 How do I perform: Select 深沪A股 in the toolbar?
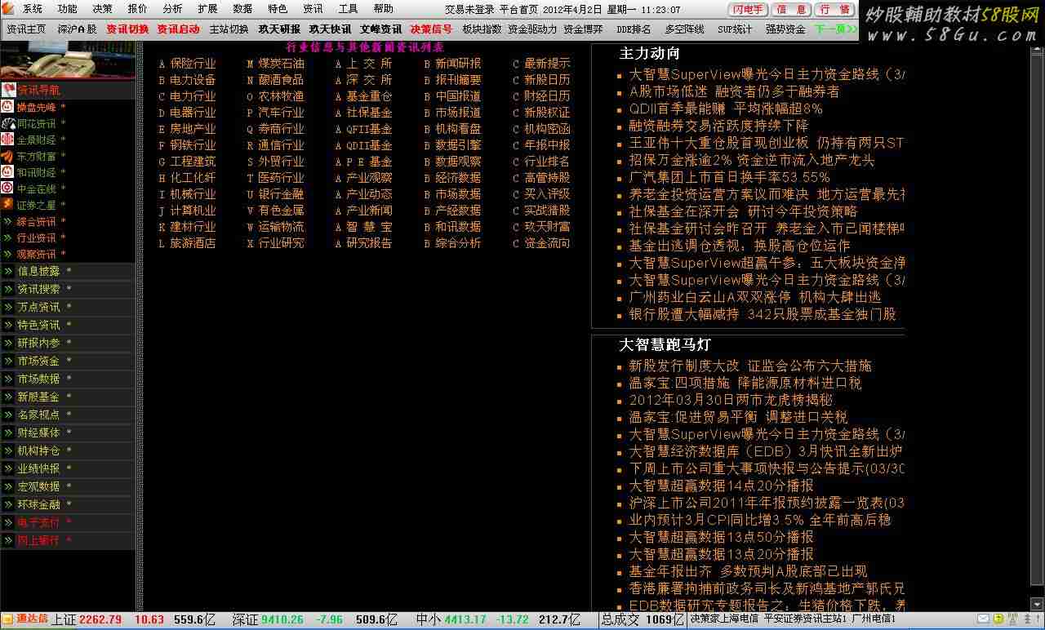tap(77, 29)
